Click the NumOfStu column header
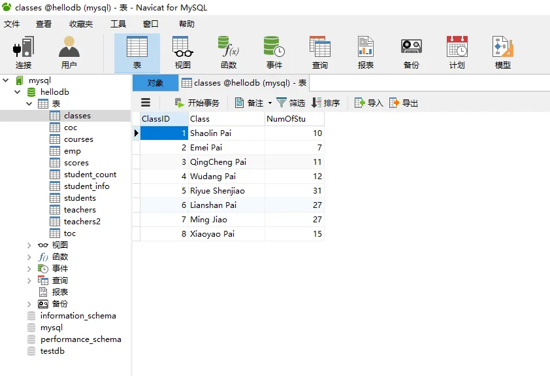 [x=295, y=118]
